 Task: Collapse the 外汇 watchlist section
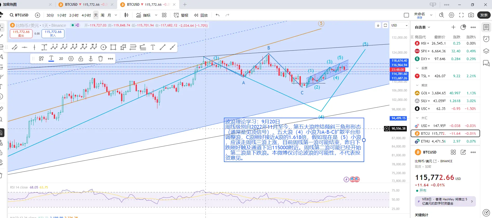point(417,118)
